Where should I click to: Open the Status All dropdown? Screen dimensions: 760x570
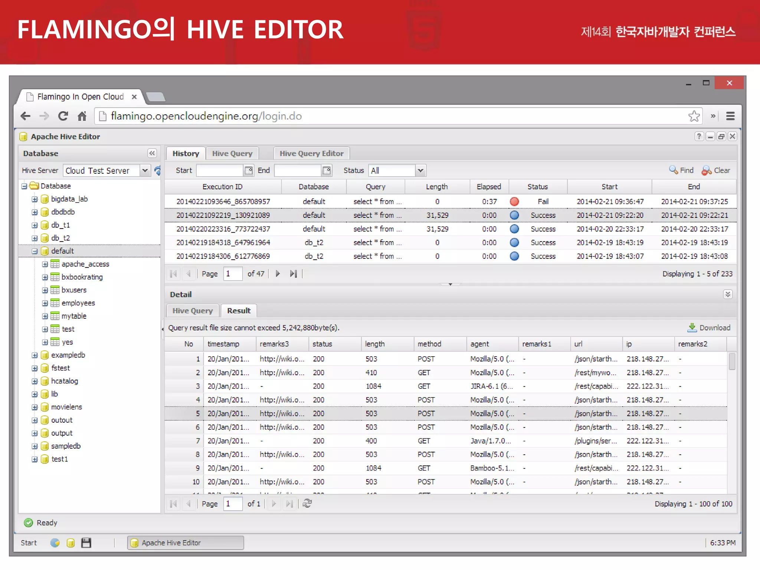point(420,171)
